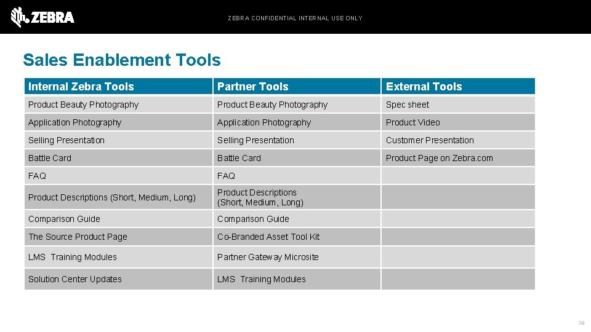Select the 'Product Video' cell
This screenshot has width=591, height=332.
tap(458, 122)
